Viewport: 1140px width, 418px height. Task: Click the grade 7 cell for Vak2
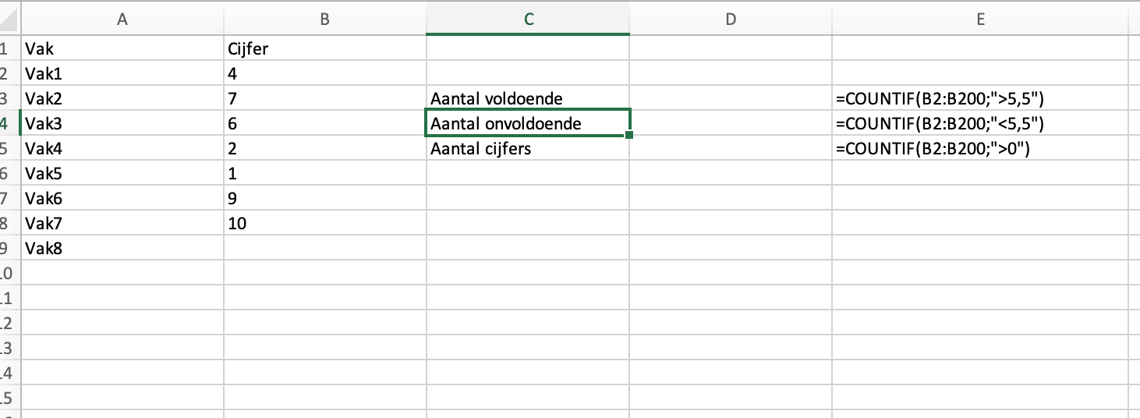[324, 99]
